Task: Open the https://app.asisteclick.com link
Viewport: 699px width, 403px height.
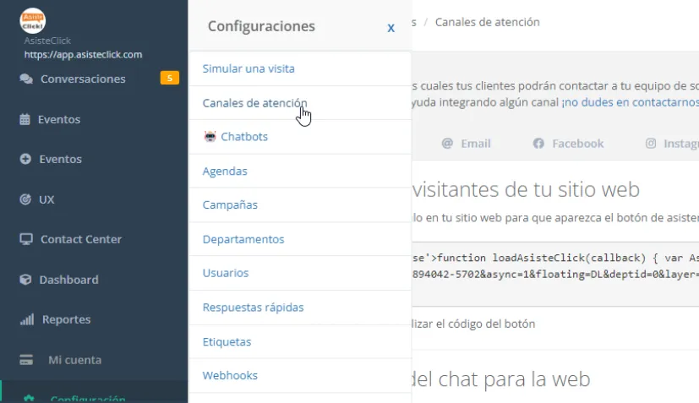Action: pyautogui.click(x=83, y=54)
